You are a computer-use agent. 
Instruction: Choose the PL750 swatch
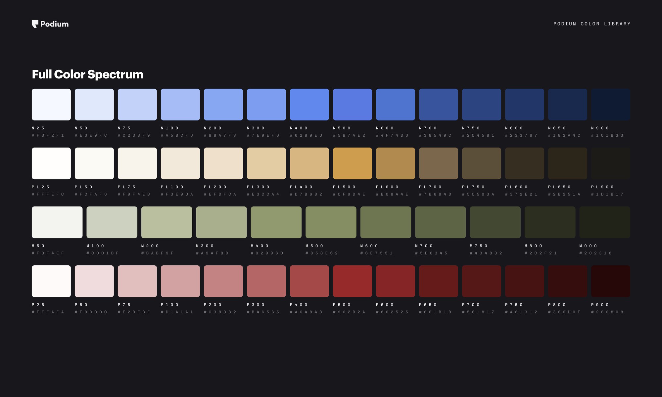482,163
